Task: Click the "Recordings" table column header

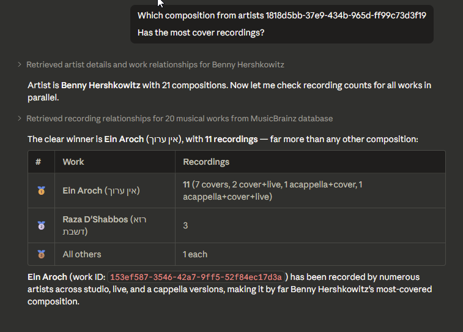Action: click(206, 162)
